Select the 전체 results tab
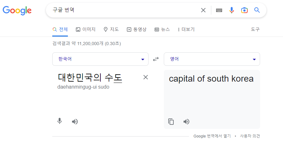The height and width of the screenshot is (141, 283). tap(60, 29)
